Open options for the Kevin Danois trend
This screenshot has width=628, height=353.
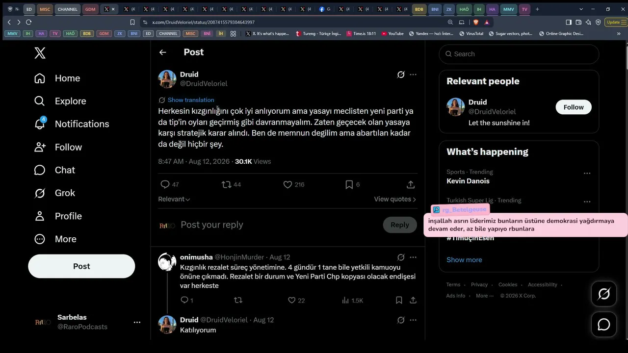(x=587, y=174)
